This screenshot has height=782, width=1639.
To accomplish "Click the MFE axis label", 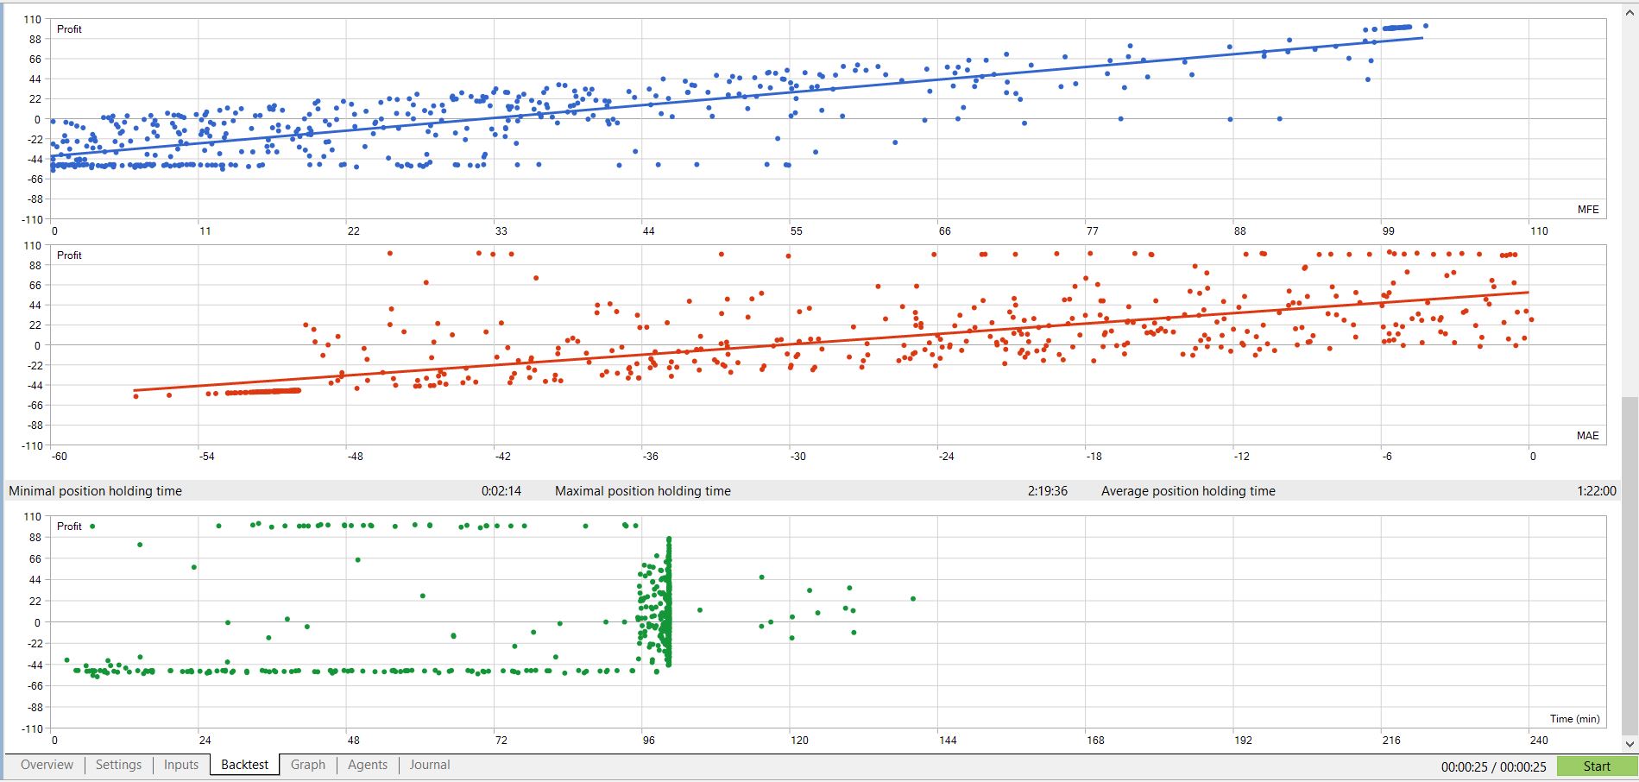I will click(1588, 210).
